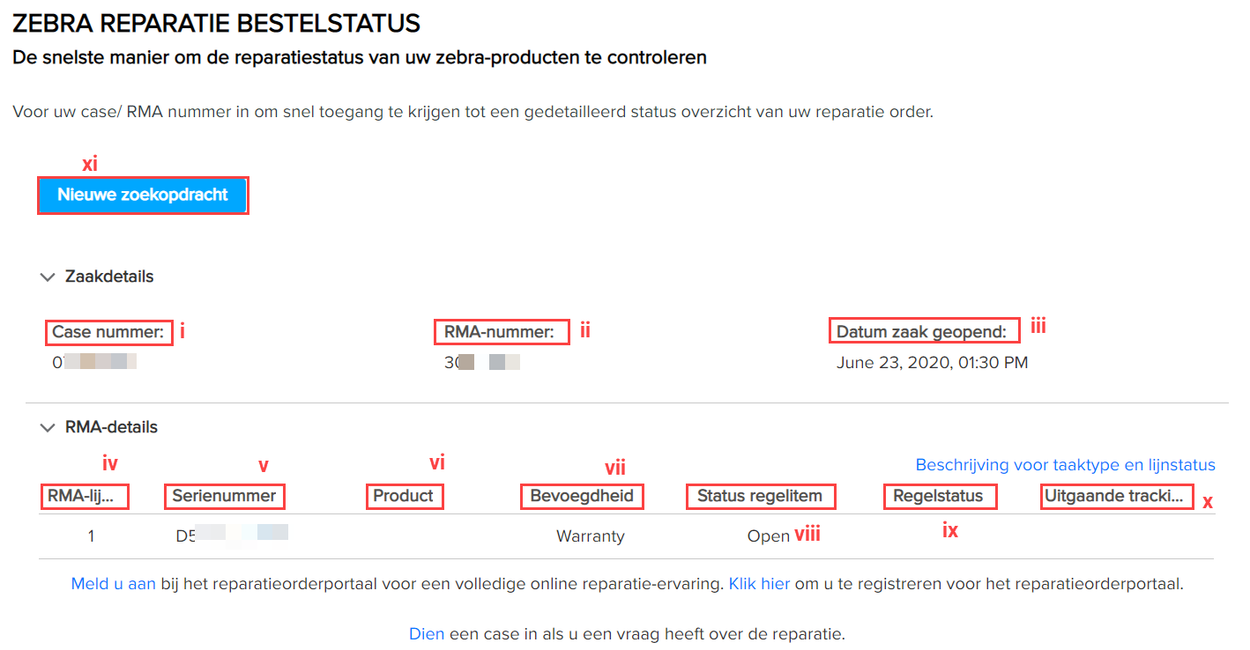Select the Bevoegdheid column header
Screen dimensions: 1250x650
coord(581,496)
